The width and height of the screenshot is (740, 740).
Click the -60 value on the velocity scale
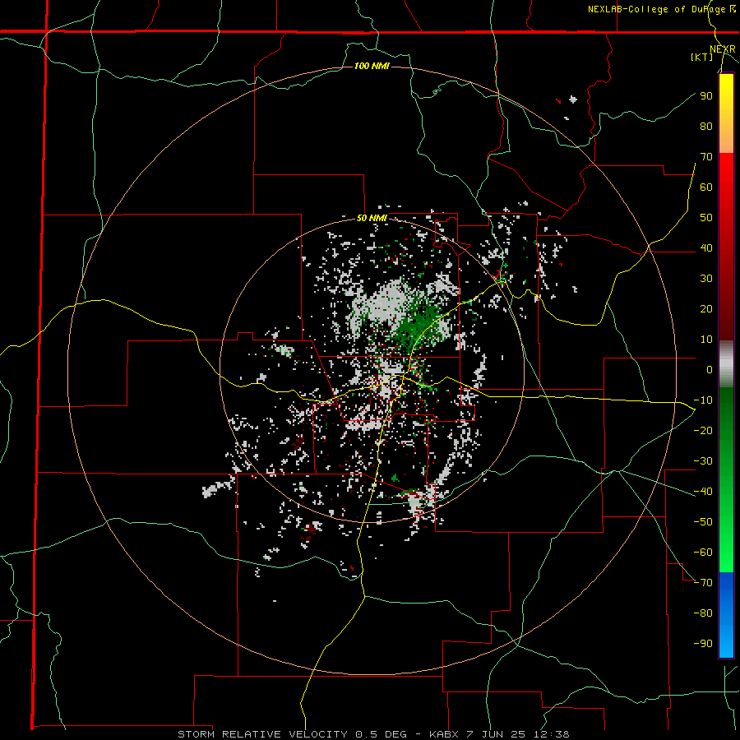tap(703, 553)
